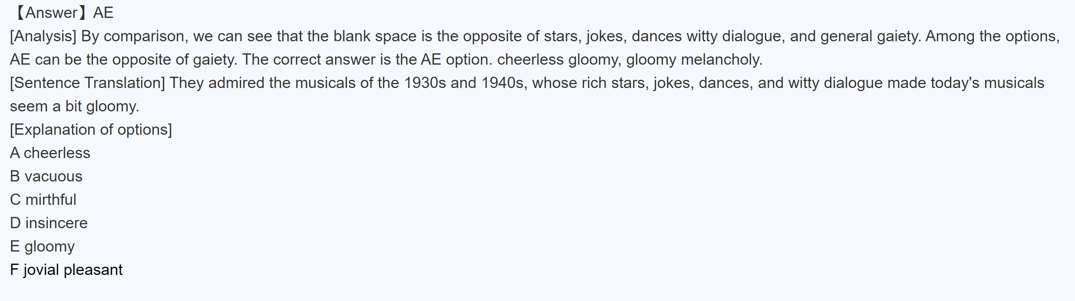Select option C mirthful
This screenshot has width=1075, height=301.
[x=43, y=199]
